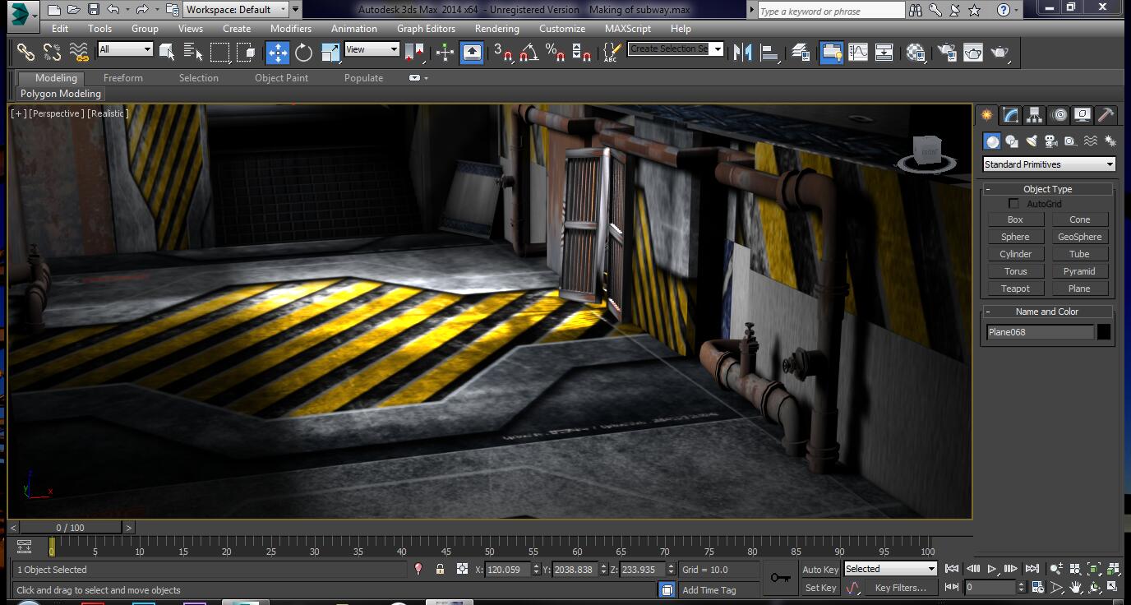
Task: Open the Modifiers menu
Action: pyautogui.click(x=291, y=28)
